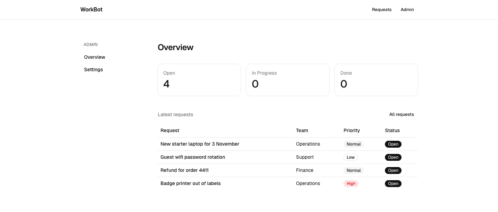
Task: Open 'Refund for order 4411' request
Action: pos(184,170)
